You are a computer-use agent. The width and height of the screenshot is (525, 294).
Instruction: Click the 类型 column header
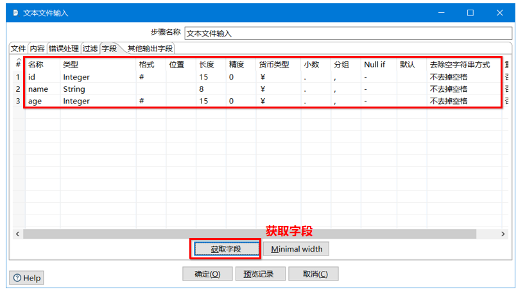[x=98, y=64]
